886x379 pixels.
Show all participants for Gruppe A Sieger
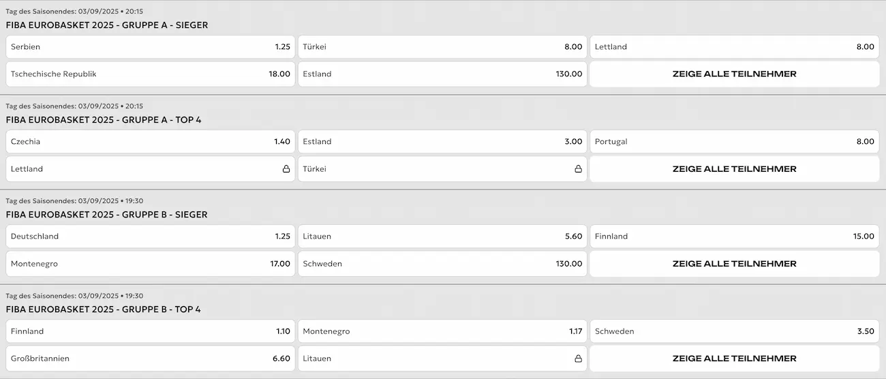734,74
